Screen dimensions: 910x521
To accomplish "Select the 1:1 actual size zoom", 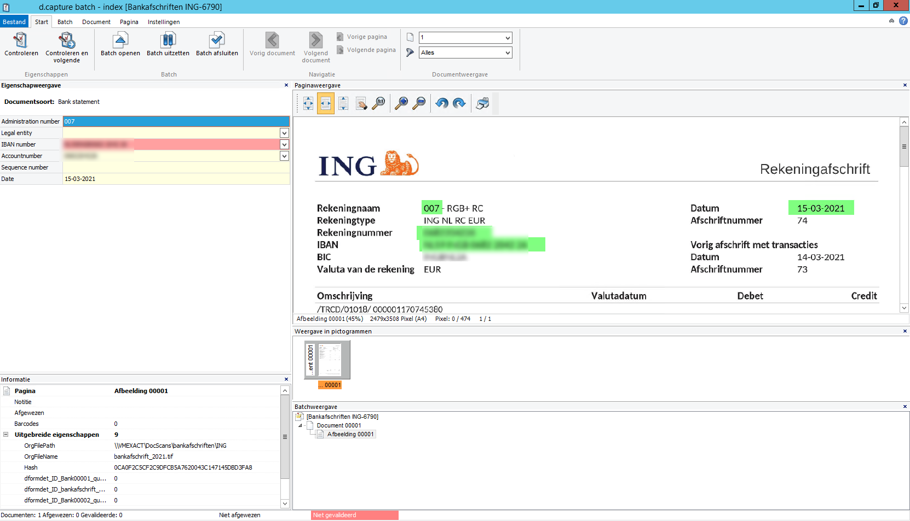I will [x=378, y=103].
